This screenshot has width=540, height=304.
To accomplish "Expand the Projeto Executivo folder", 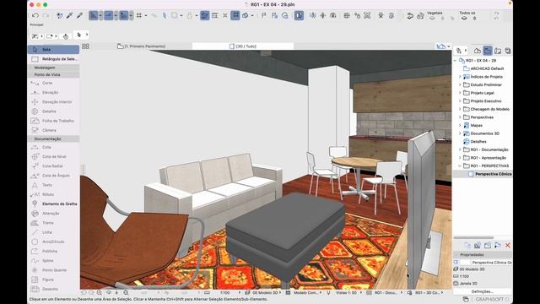I will point(460,101).
